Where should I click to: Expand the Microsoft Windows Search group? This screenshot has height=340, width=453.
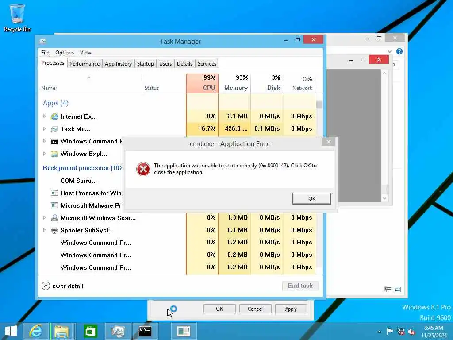[45, 218]
